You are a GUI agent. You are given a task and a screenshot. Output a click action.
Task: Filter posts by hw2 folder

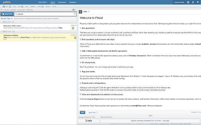[x=14, y=6]
